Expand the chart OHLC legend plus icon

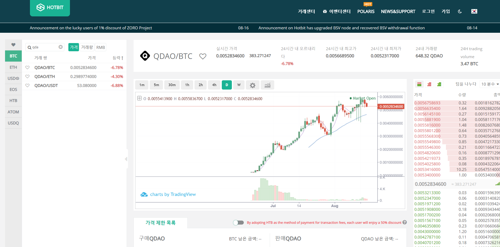pyautogui.click(x=139, y=98)
